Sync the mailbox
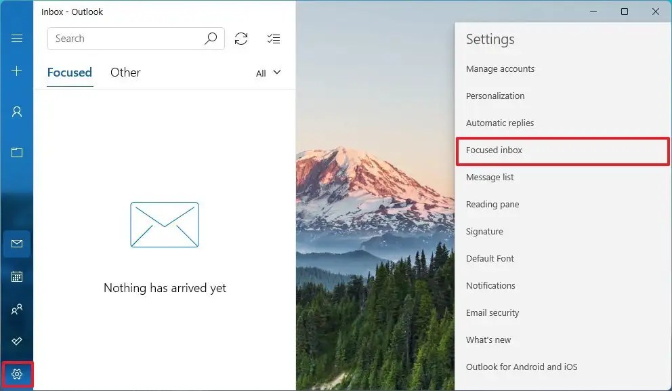The height and width of the screenshot is (391, 672). click(x=241, y=39)
